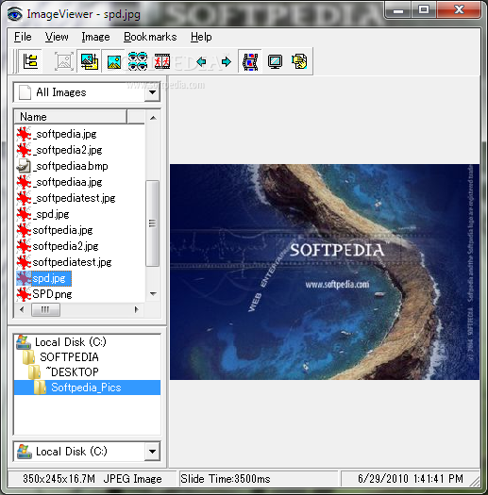Select softpedia.jpg in file list
The width and height of the screenshot is (488, 495).
coord(62,230)
